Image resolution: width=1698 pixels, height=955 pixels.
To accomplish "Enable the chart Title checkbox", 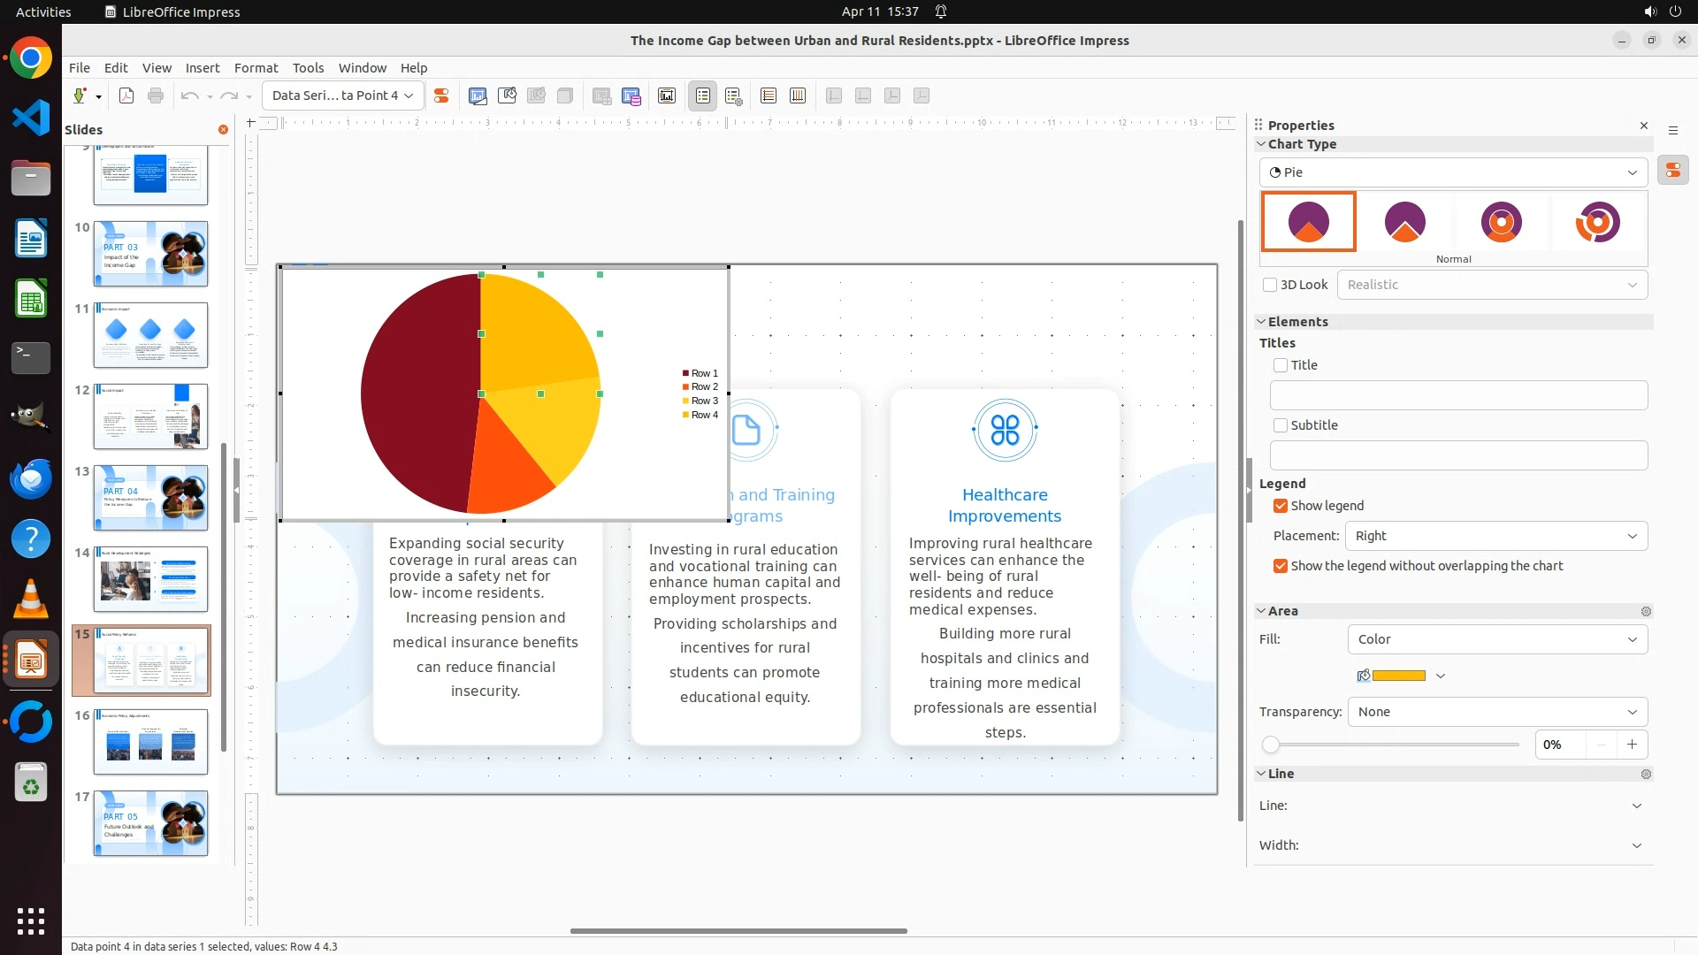I will [x=1281, y=365].
